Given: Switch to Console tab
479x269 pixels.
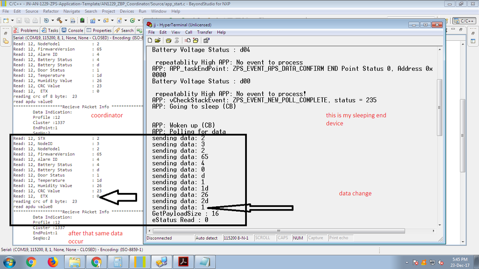Looking at the screenshot, I should [72, 31].
